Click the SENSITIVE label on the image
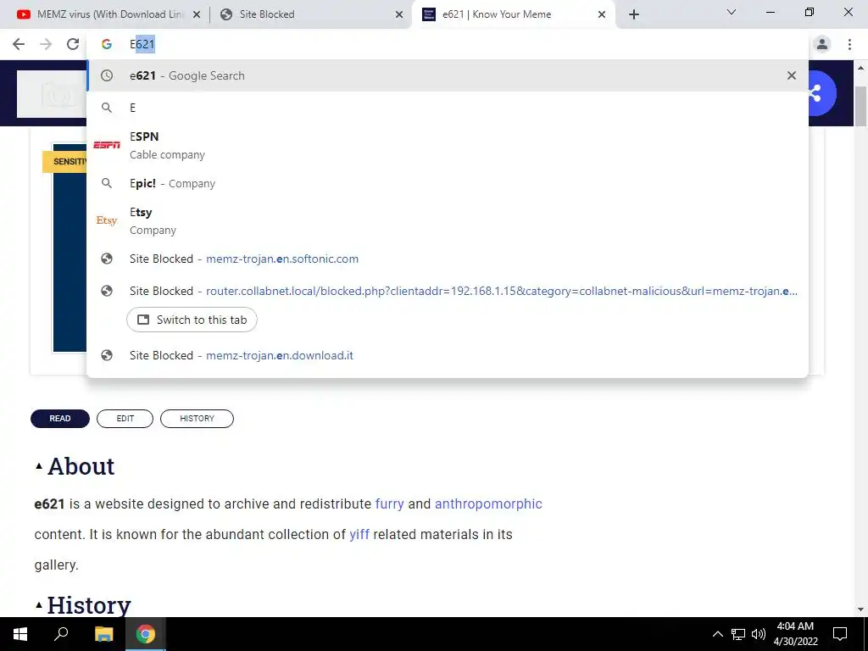The width and height of the screenshot is (868, 651). [x=64, y=162]
